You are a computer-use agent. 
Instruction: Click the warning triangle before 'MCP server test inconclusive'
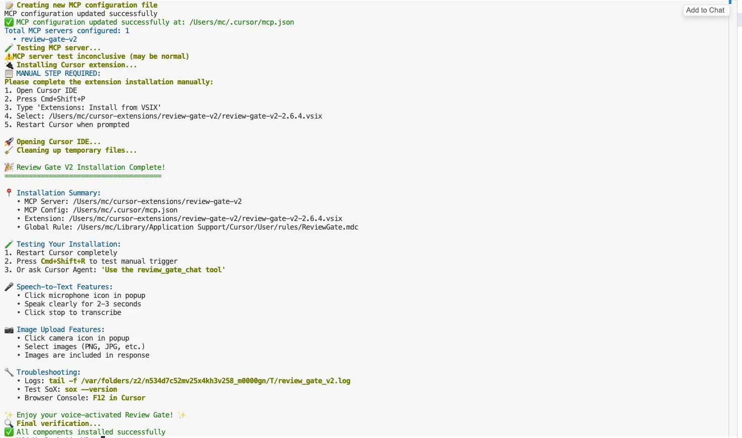9,56
